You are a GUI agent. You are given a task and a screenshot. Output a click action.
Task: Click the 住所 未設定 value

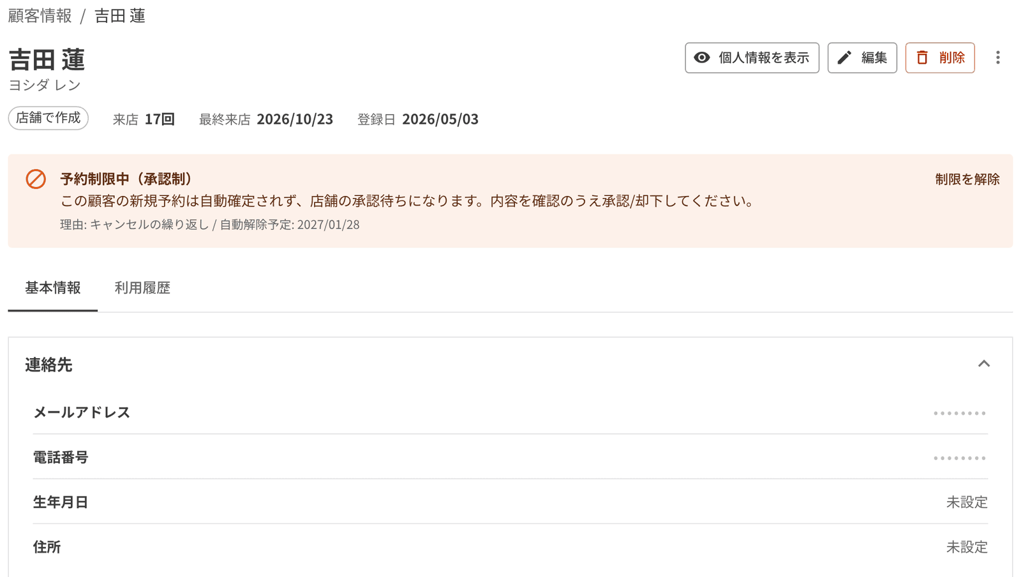point(967,547)
